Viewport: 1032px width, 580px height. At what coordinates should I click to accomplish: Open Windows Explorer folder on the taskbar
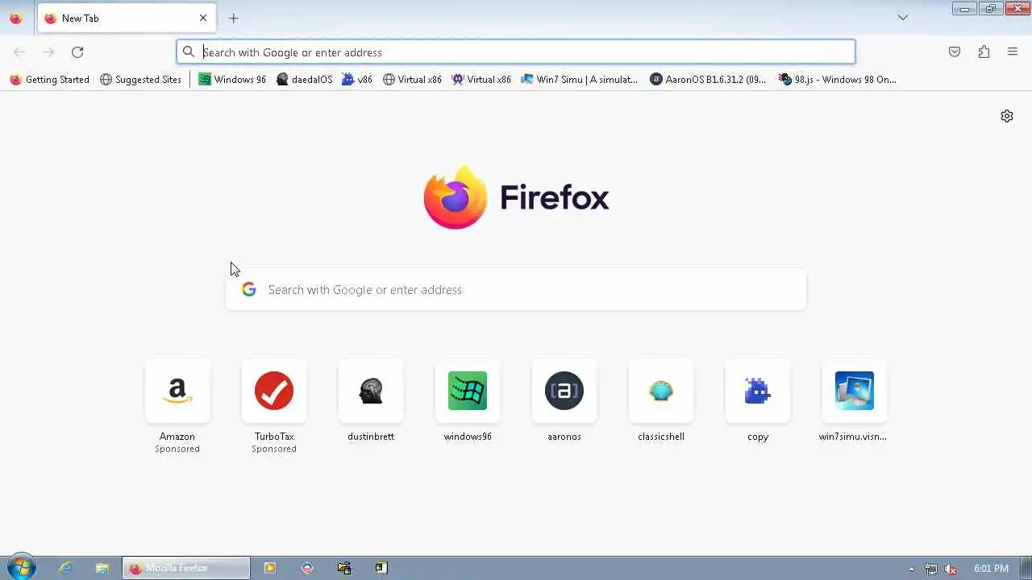[102, 568]
